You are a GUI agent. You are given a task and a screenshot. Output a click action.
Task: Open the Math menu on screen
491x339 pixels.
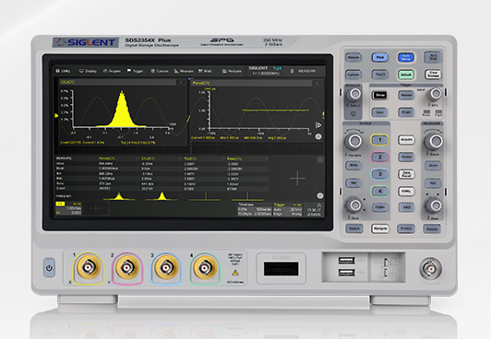pyautogui.click(x=205, y=71)
